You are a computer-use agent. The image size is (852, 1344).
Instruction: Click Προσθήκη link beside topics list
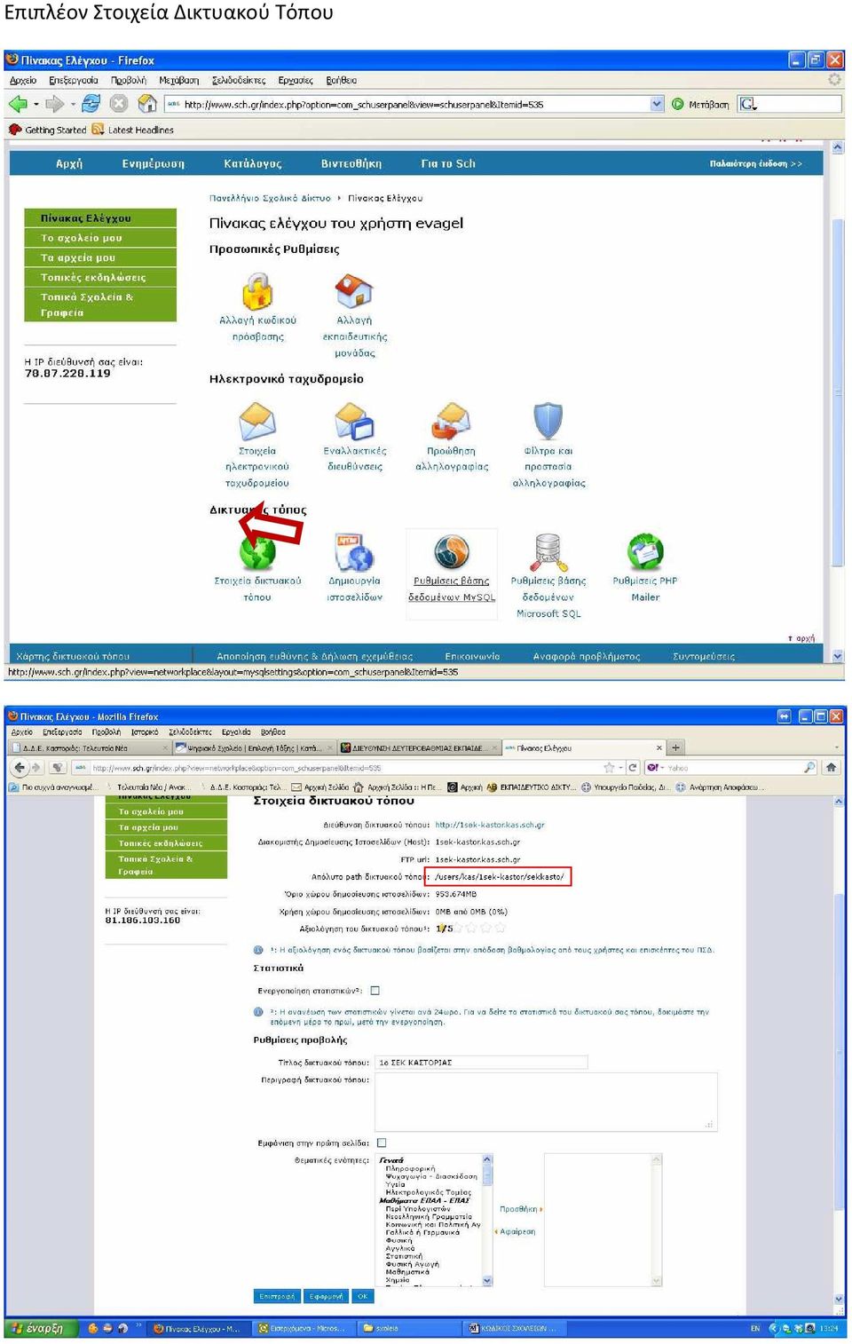(x=521, y=1209)
